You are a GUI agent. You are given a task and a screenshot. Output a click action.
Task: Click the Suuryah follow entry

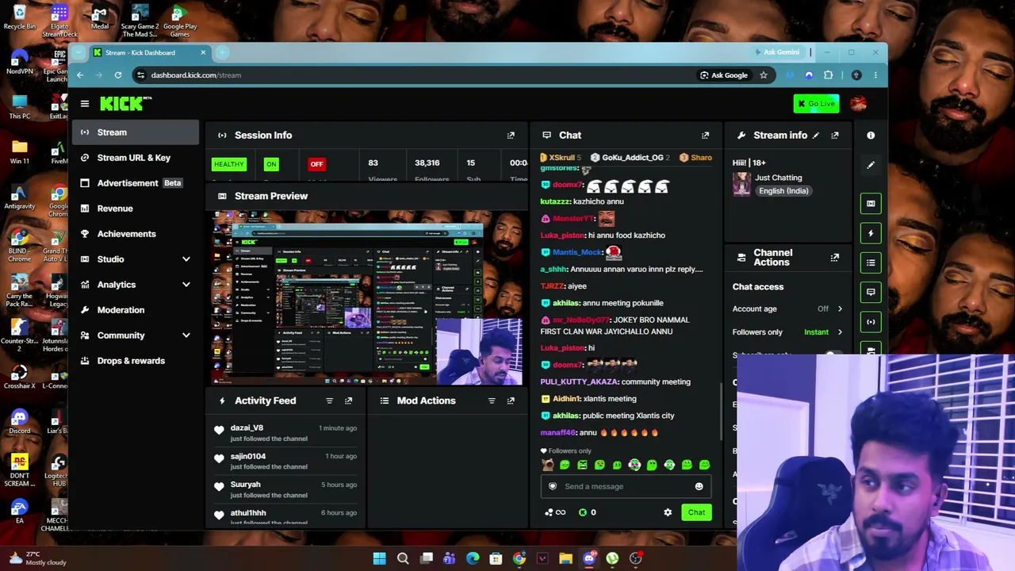[285, 490]
